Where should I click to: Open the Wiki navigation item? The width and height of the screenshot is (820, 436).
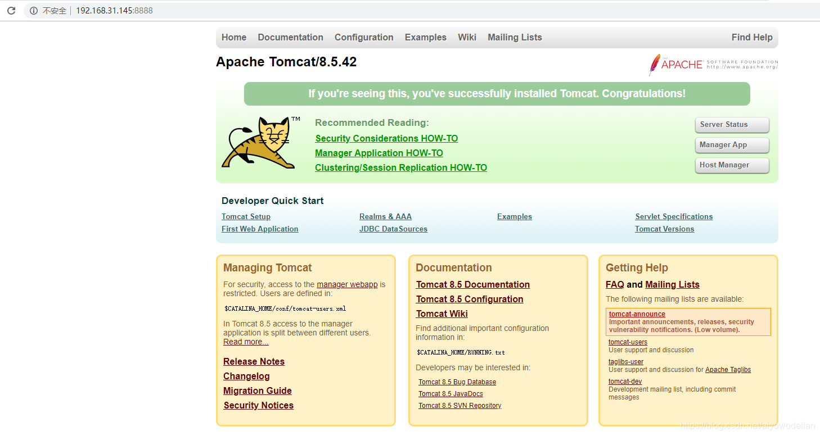pyautogui.click(x=467, y=37)
